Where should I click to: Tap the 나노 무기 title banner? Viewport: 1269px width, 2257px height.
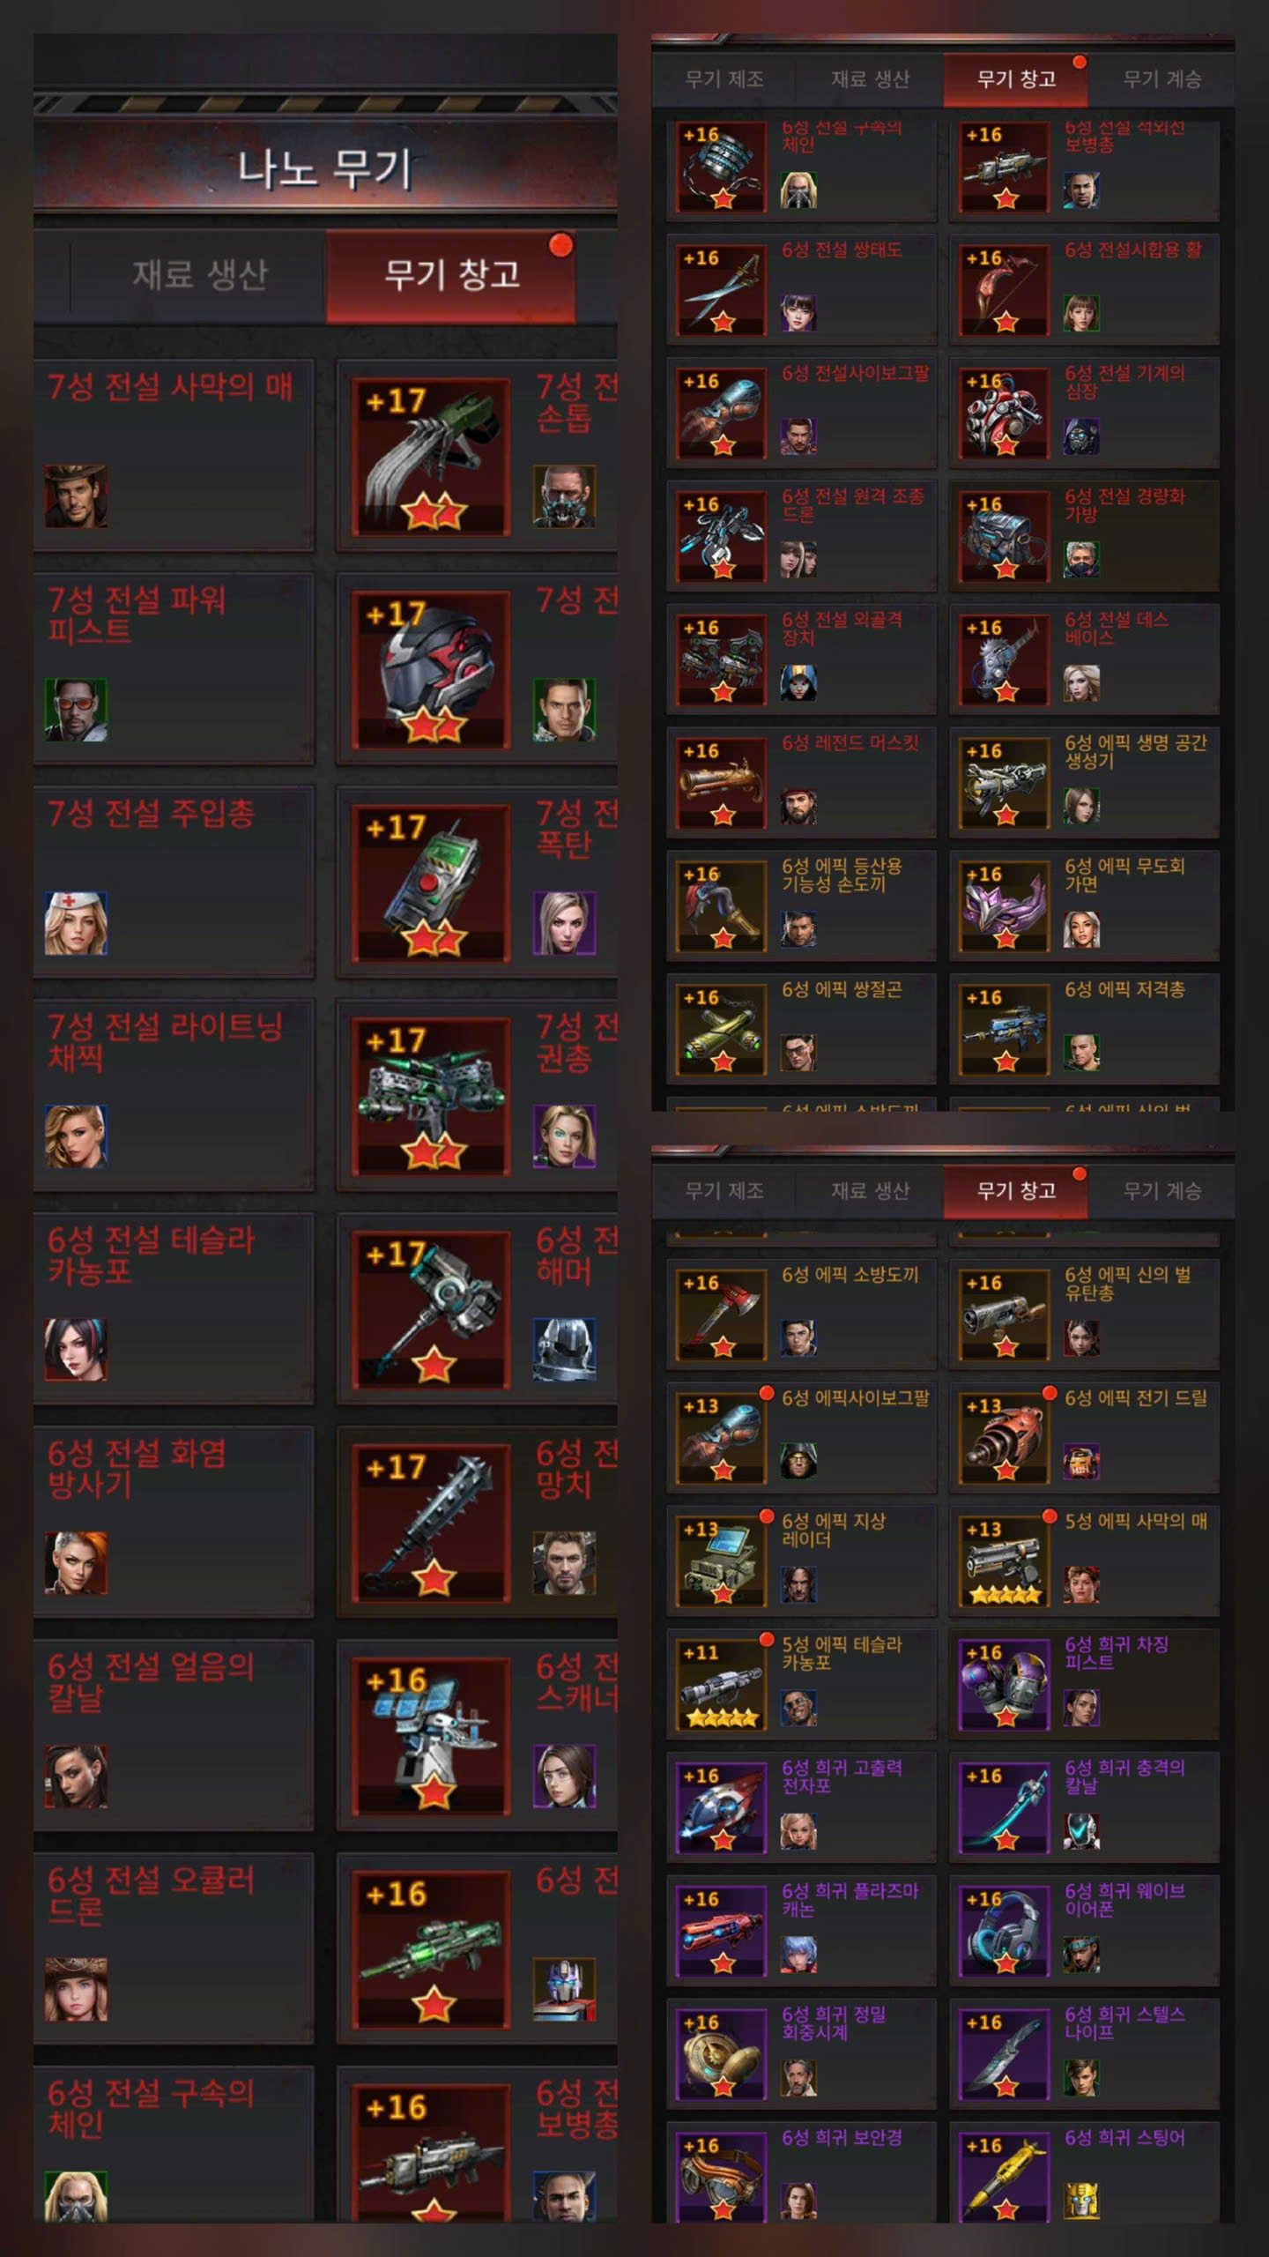(325, 168)
